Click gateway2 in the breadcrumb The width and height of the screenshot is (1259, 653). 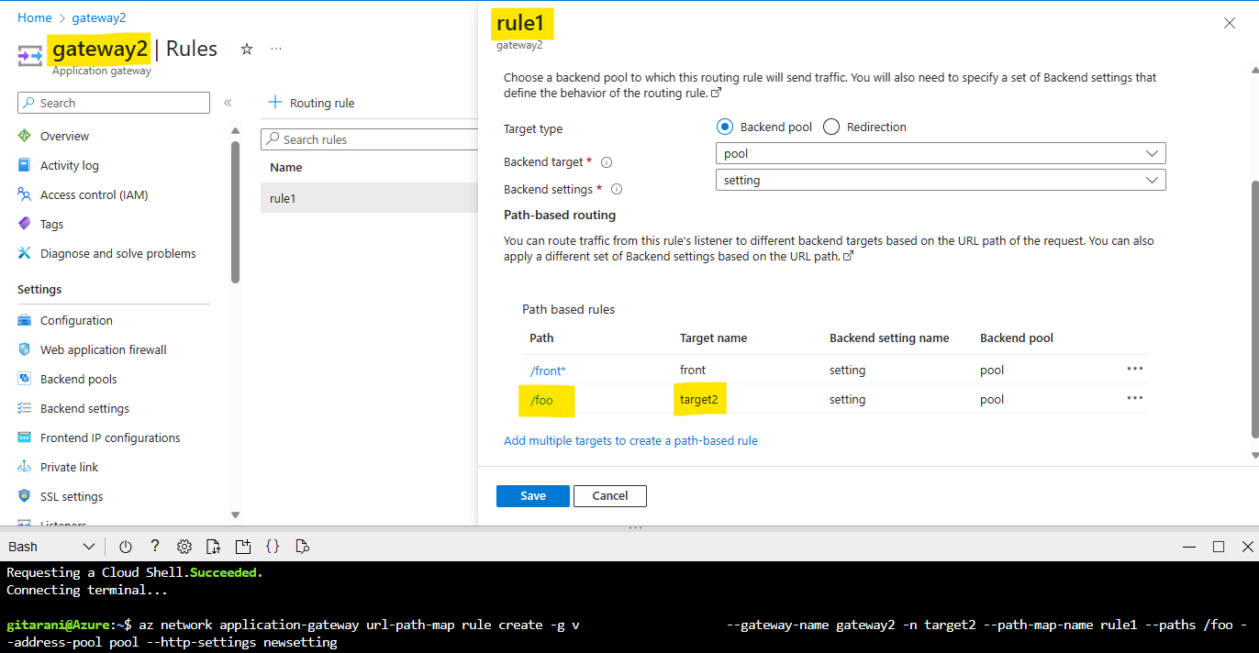coord(99,17)
